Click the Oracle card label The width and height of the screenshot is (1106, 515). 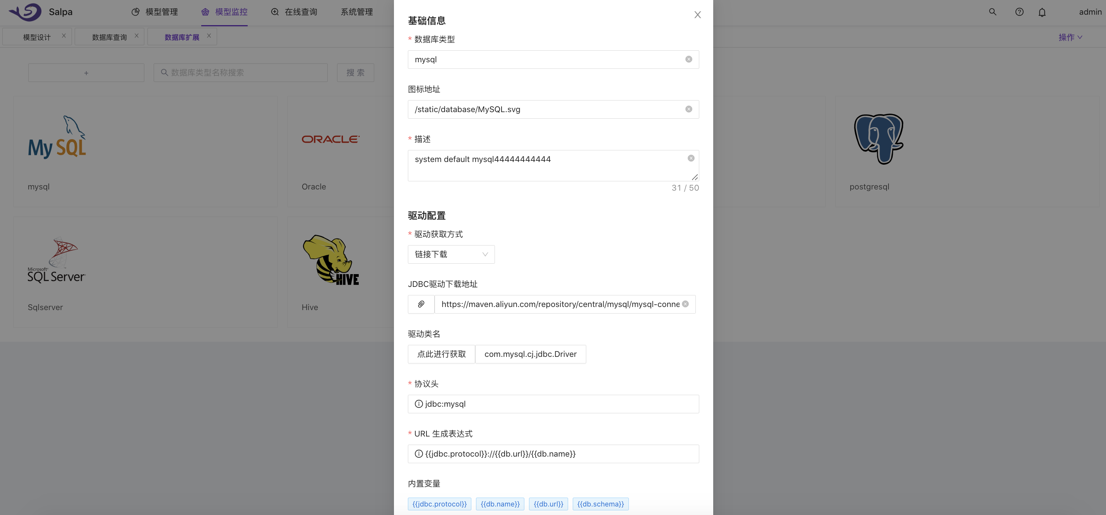313,186
